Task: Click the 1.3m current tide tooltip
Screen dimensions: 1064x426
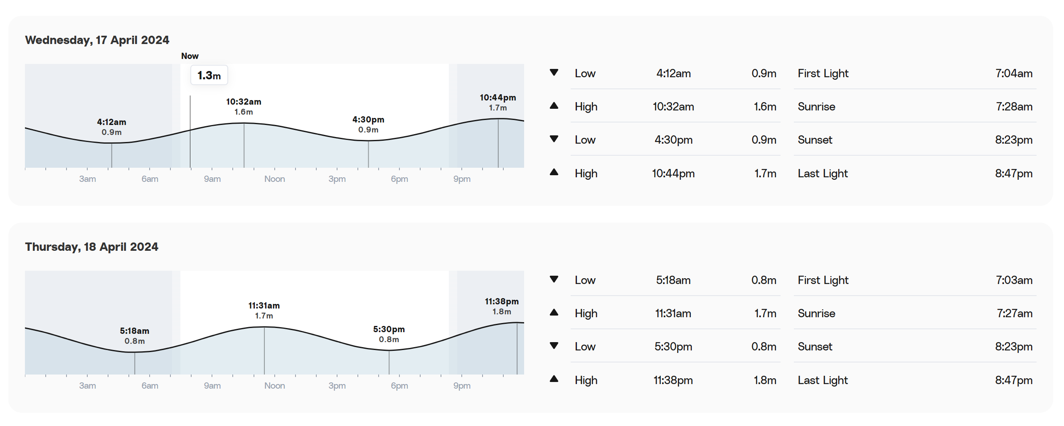Action: coord(209,75)
